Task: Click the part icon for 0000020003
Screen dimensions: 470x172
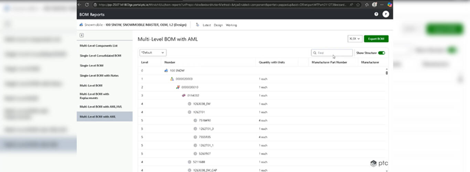Action: (172, 79)
